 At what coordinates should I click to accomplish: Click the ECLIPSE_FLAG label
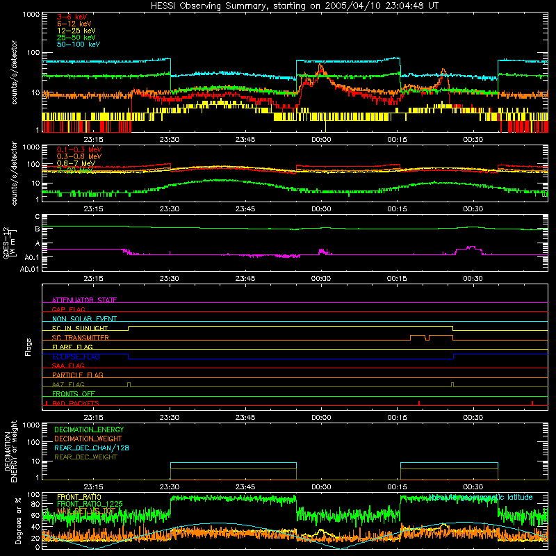pyautogui.click(x=76, y=357)
